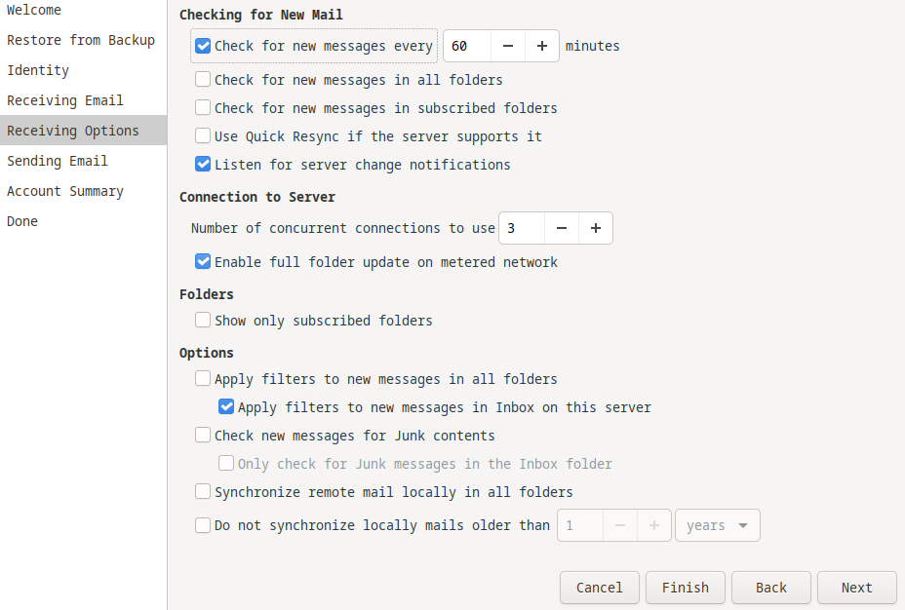This screenshot has height=610, width=905.
Task: Click the concurrent connections number field
Action: pos(522,228)
